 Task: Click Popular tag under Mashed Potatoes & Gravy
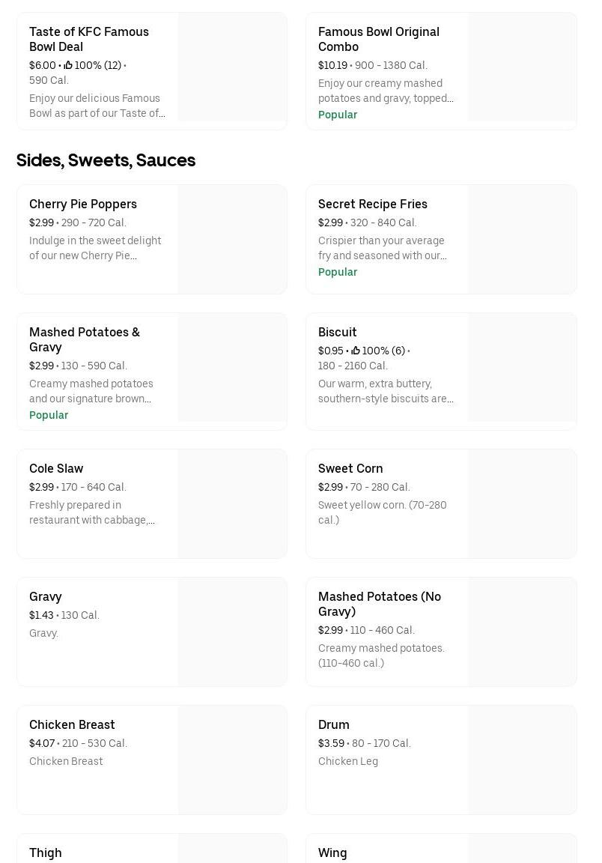point(49,415)
